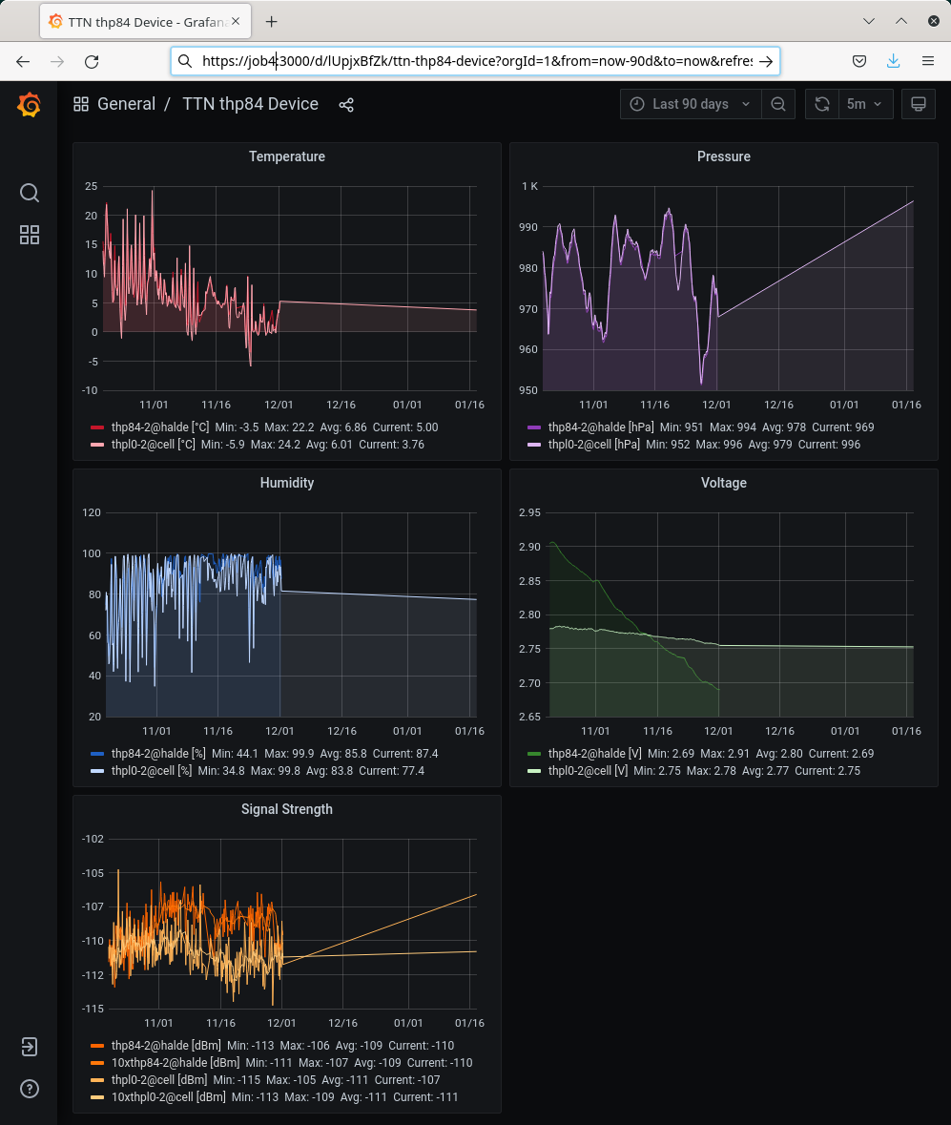Click the Sign in icon in sidebar

click(30, 1047)
